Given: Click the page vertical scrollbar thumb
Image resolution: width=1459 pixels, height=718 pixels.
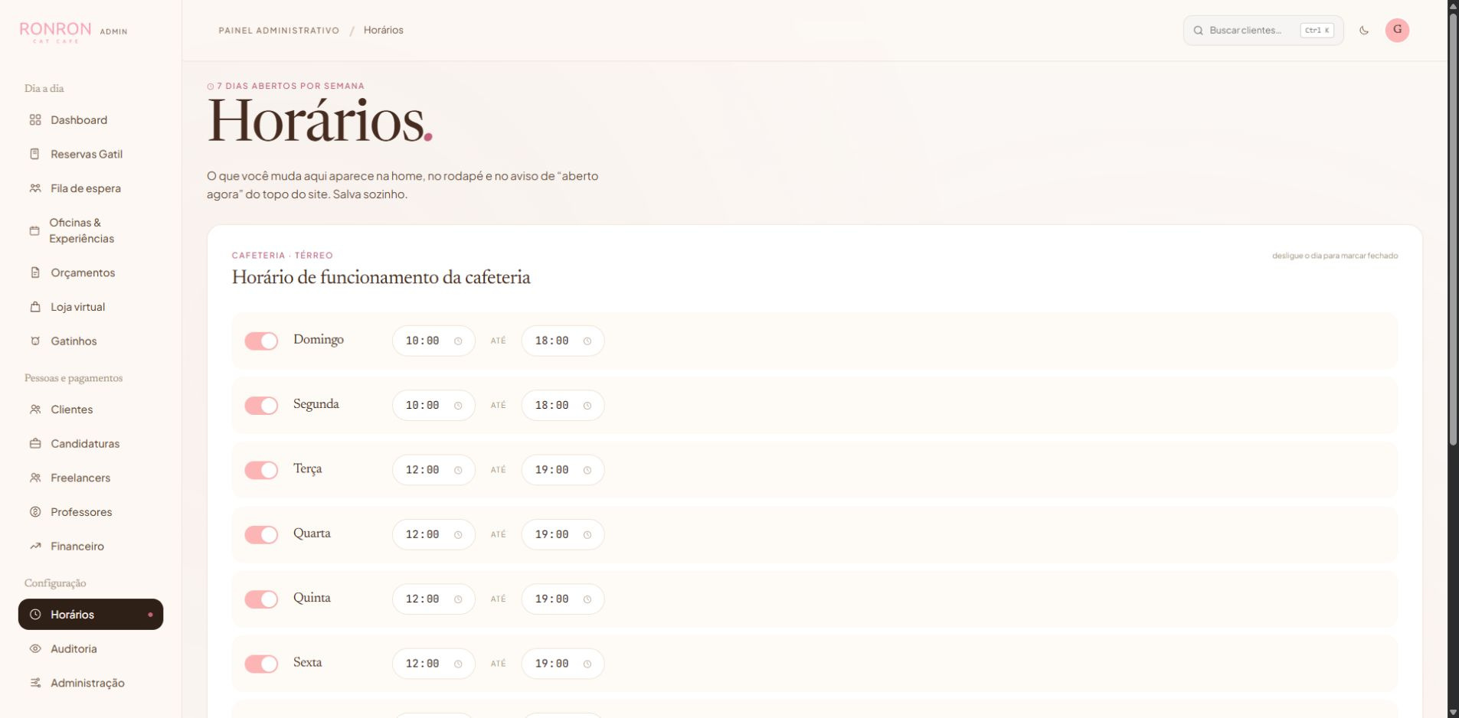Looking at the screenshot, I should pyautogui.click(x=1453, y=230).
